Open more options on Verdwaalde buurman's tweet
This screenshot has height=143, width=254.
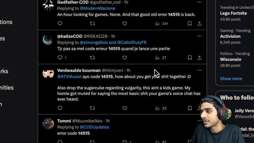point(199,70)
